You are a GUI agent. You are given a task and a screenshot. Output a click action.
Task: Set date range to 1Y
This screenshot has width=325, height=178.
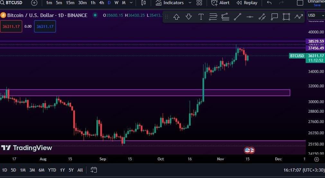point(62,170)
